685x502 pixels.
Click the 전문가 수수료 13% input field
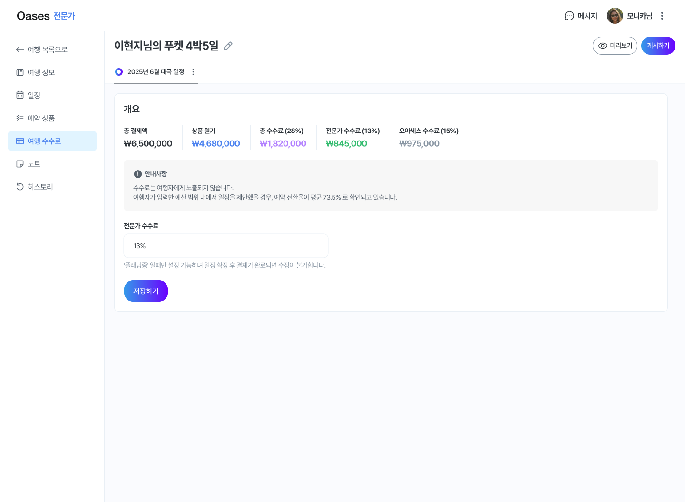(x=225, y=246)
